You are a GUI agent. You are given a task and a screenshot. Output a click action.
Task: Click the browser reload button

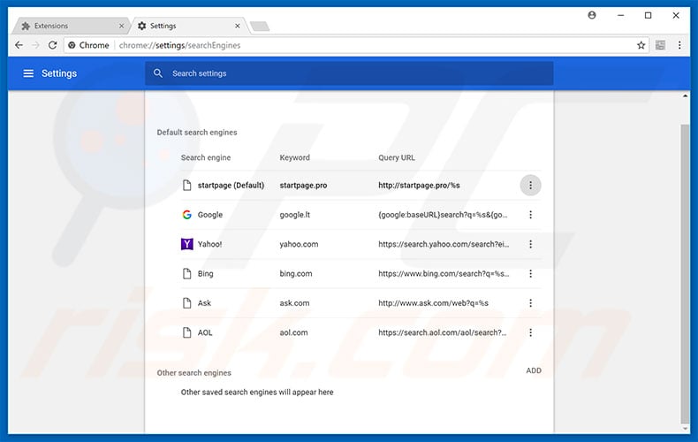(x=53, y=45)
